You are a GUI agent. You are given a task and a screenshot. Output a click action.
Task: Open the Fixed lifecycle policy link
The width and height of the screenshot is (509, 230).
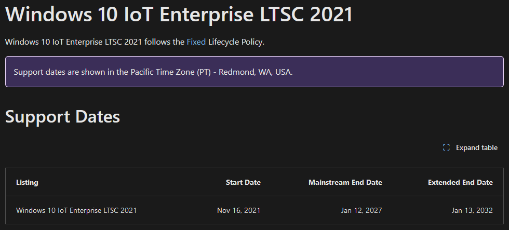tap(196, 42)
